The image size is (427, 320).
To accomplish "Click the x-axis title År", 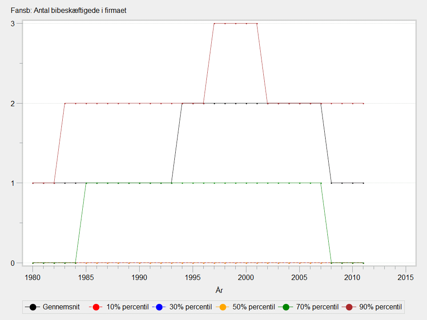I will pyautogui.click(x=219, y=291).
